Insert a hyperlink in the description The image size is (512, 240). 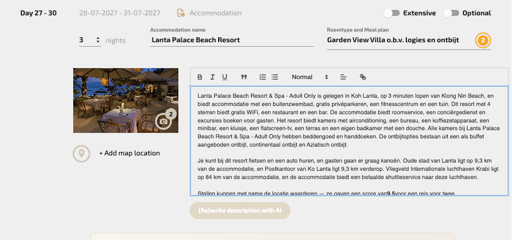(362, 77)
